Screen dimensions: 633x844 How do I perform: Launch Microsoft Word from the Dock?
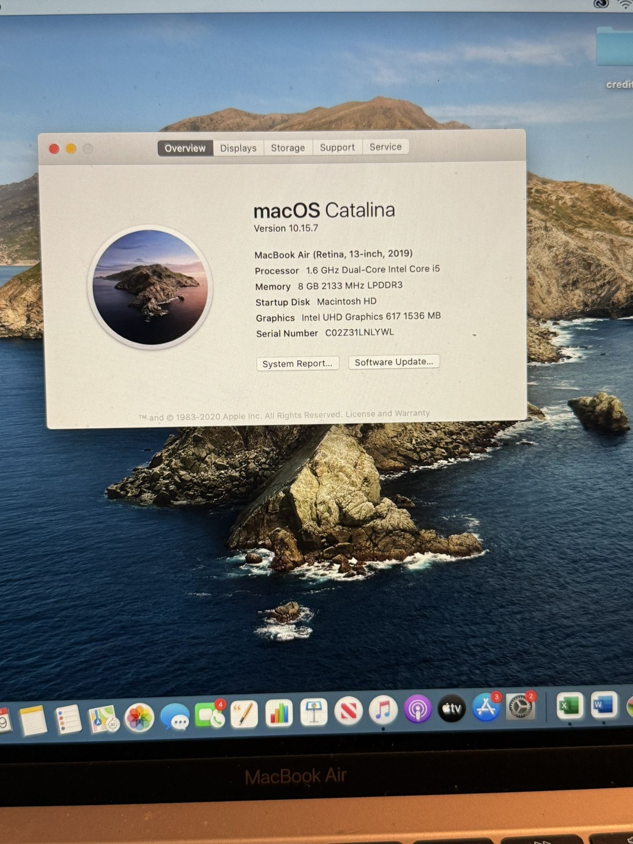click(604, 705)
